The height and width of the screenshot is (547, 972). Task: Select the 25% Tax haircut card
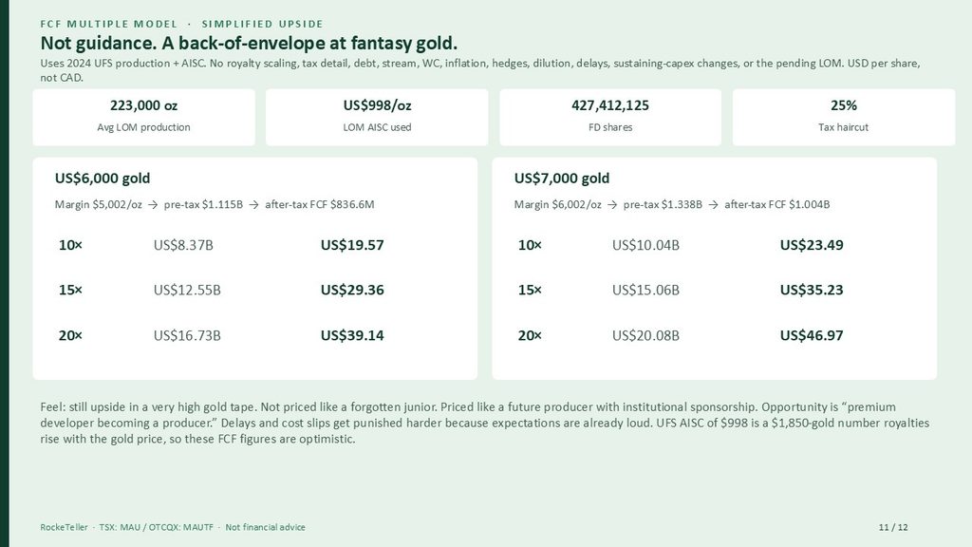(844, 117)
